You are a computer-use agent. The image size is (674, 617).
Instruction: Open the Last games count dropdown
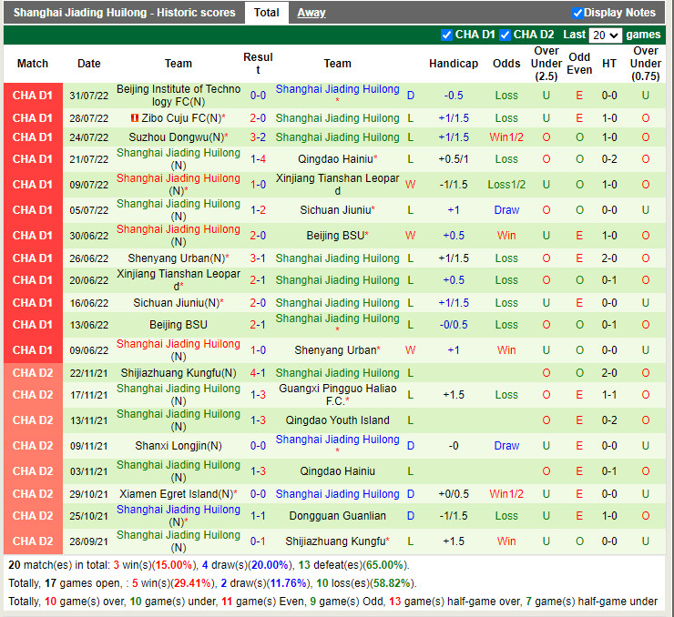[x=605, y=35]
